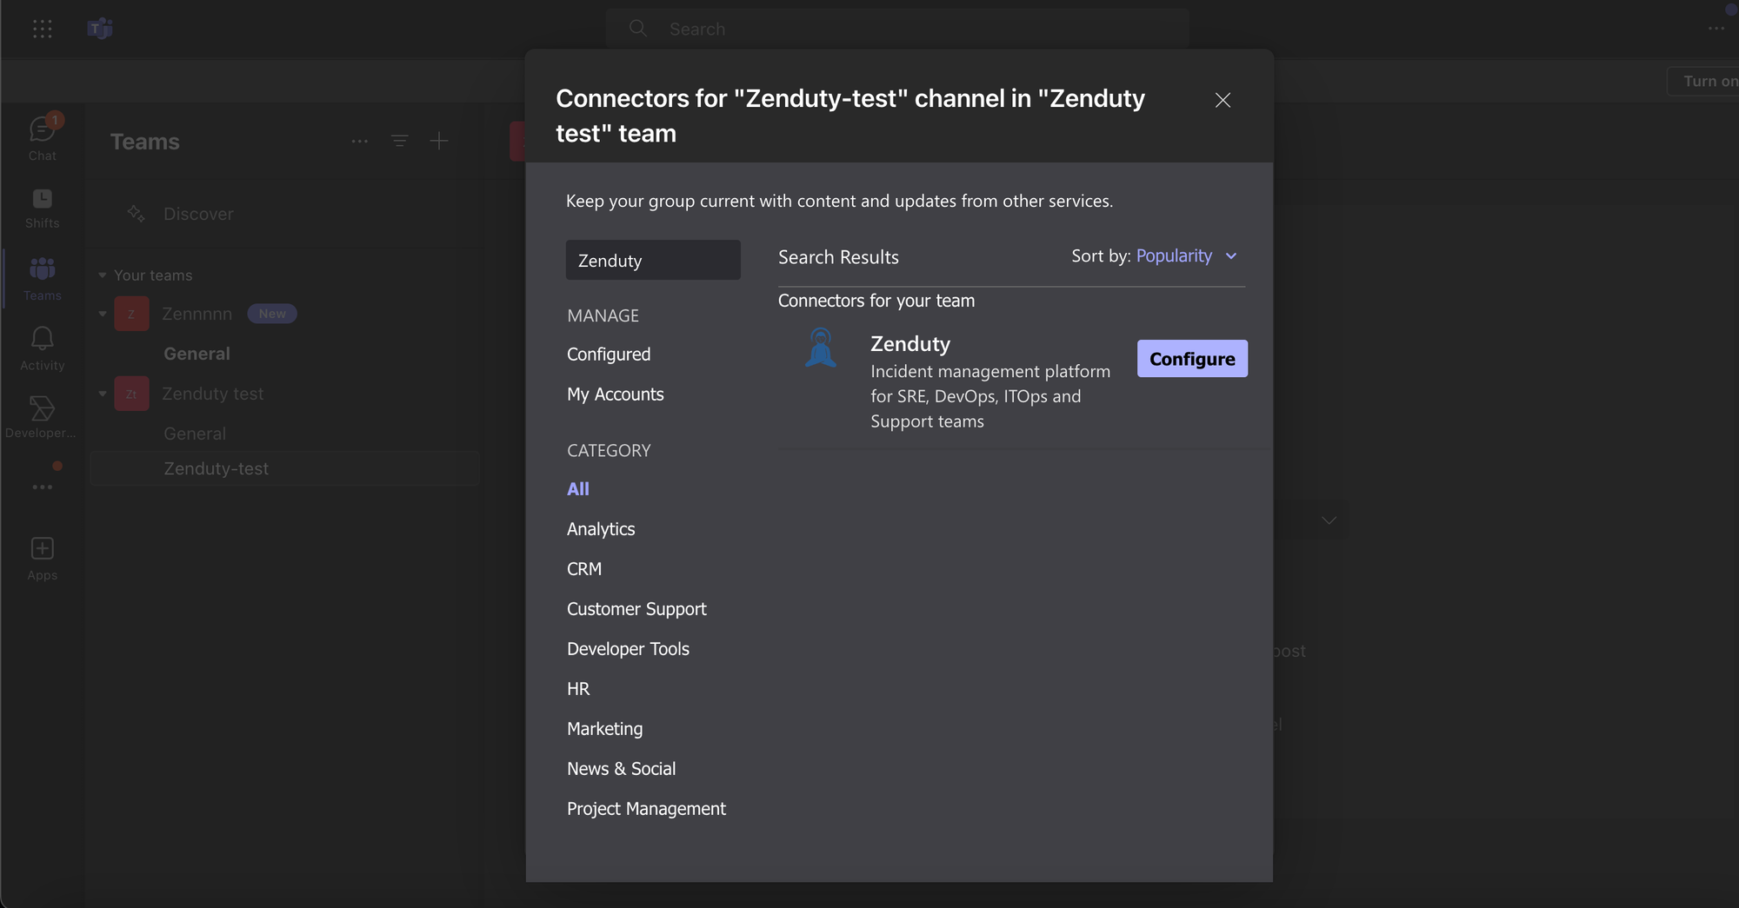
Task: Open Teams panel more options ellipsis
Action: (360, 141)
